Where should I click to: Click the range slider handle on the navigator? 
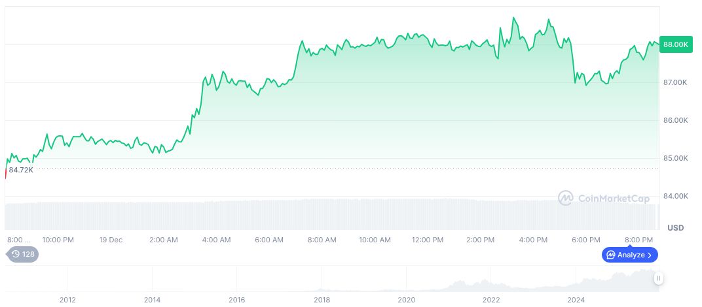(x=659, y=278)
